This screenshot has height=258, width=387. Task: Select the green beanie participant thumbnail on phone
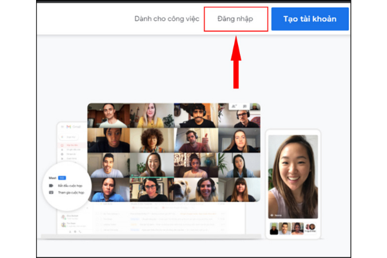(x=273, y=228)
